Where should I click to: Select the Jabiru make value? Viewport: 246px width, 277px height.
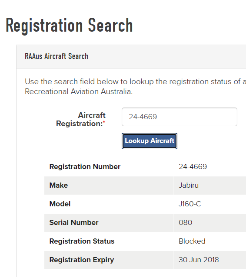[189, 185]
